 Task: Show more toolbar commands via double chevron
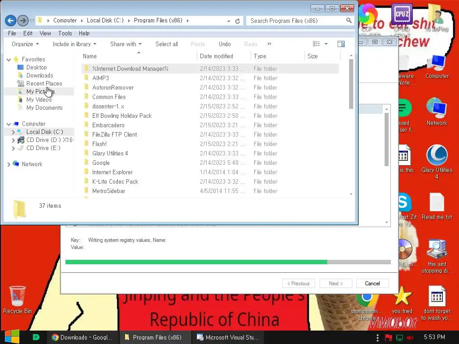pyautogui.click(x=269, y=44)
